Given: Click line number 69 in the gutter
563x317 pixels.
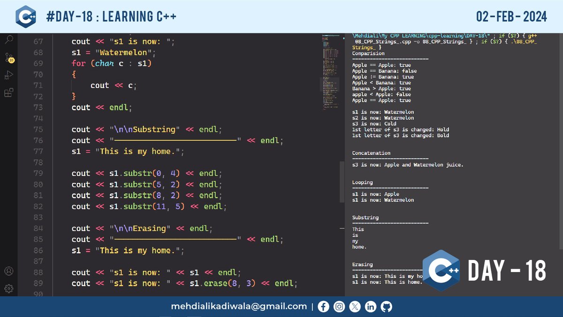Looking at the screenshot, I should [x=38, y=63].
